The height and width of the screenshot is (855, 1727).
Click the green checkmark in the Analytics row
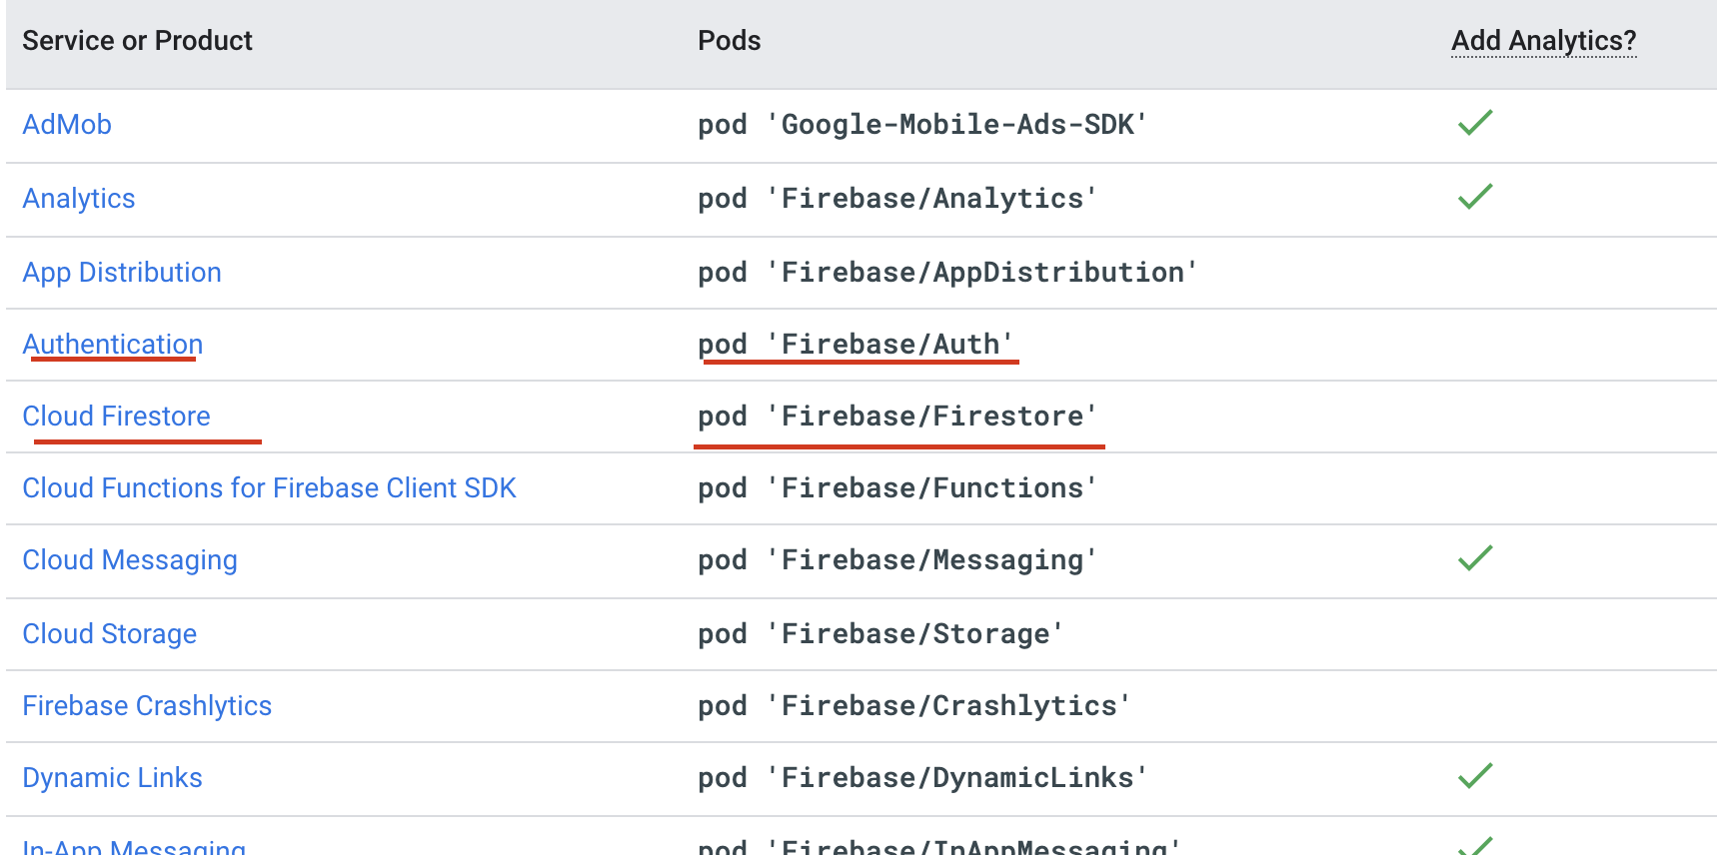tap(1475, 197)
